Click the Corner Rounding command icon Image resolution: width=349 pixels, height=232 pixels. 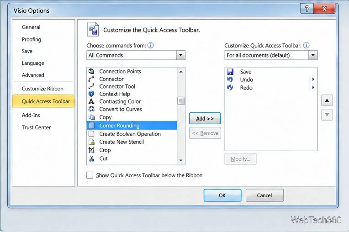pyautogui.click(x=91, y=126)
